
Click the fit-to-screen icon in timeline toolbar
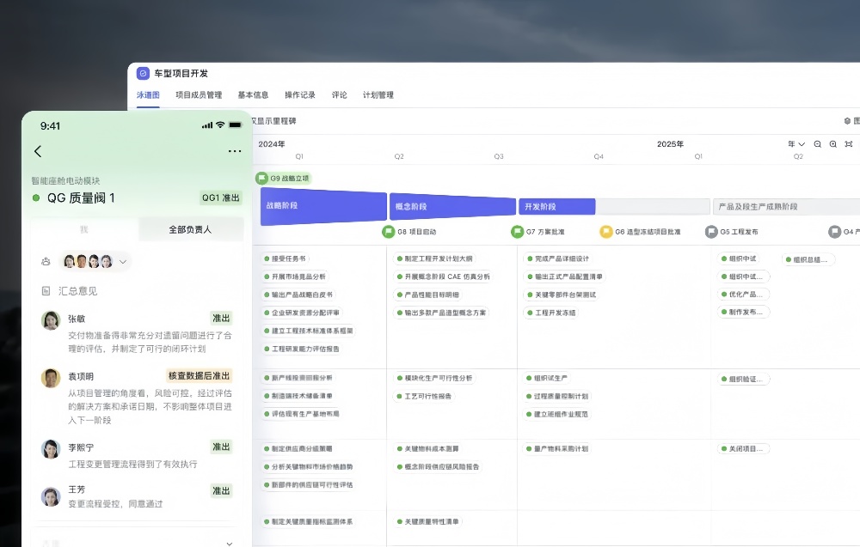(x=849, y=144)
